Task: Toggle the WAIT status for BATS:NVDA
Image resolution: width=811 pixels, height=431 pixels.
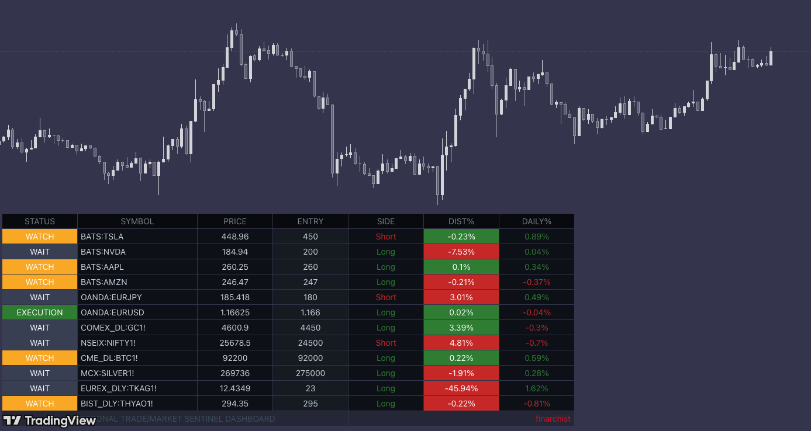Action: click(39, 252)
